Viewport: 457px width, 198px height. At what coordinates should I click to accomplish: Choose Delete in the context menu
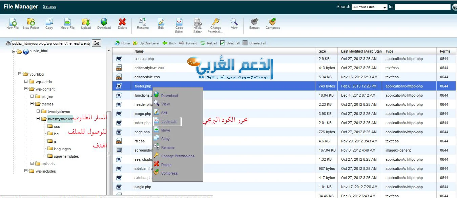[166, 165]
